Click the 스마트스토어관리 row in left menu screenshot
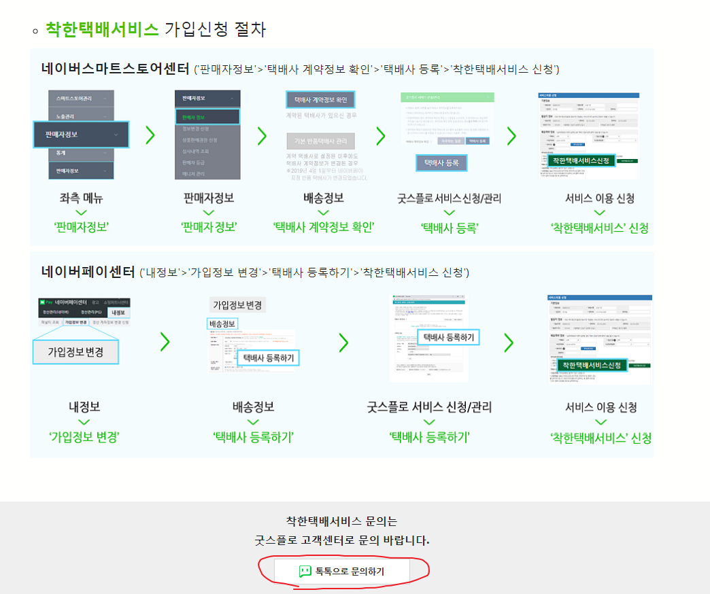The height and width of the screenshot is (594, 710). pos(81,98)
